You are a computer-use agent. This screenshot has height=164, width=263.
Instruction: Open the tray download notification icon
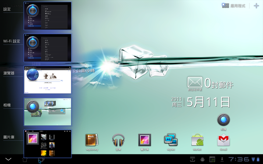192,159
